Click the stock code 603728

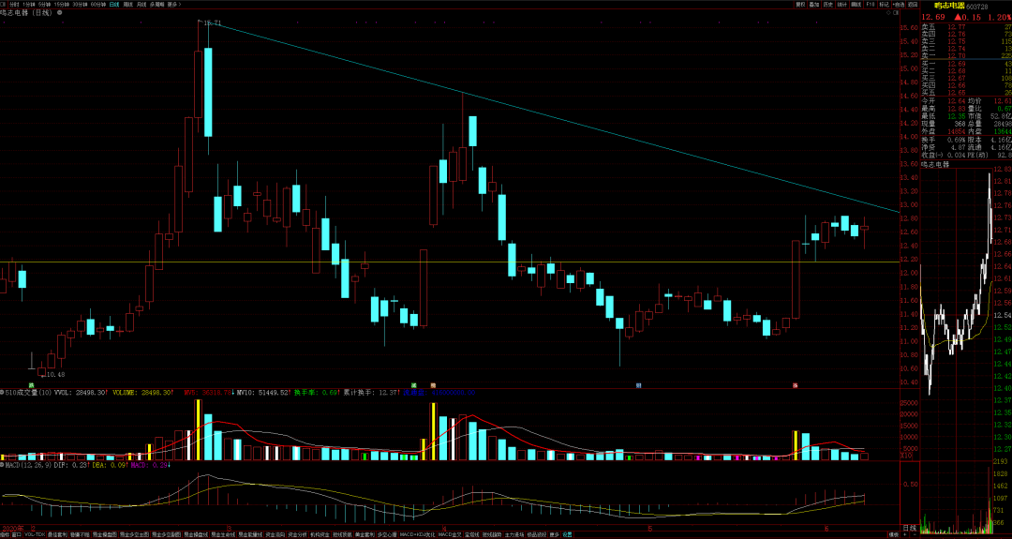point(977,7)
